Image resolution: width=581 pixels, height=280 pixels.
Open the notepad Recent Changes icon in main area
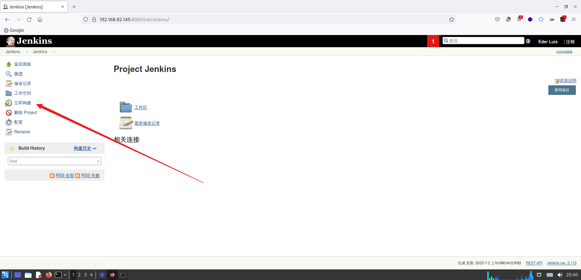[126, 123]
